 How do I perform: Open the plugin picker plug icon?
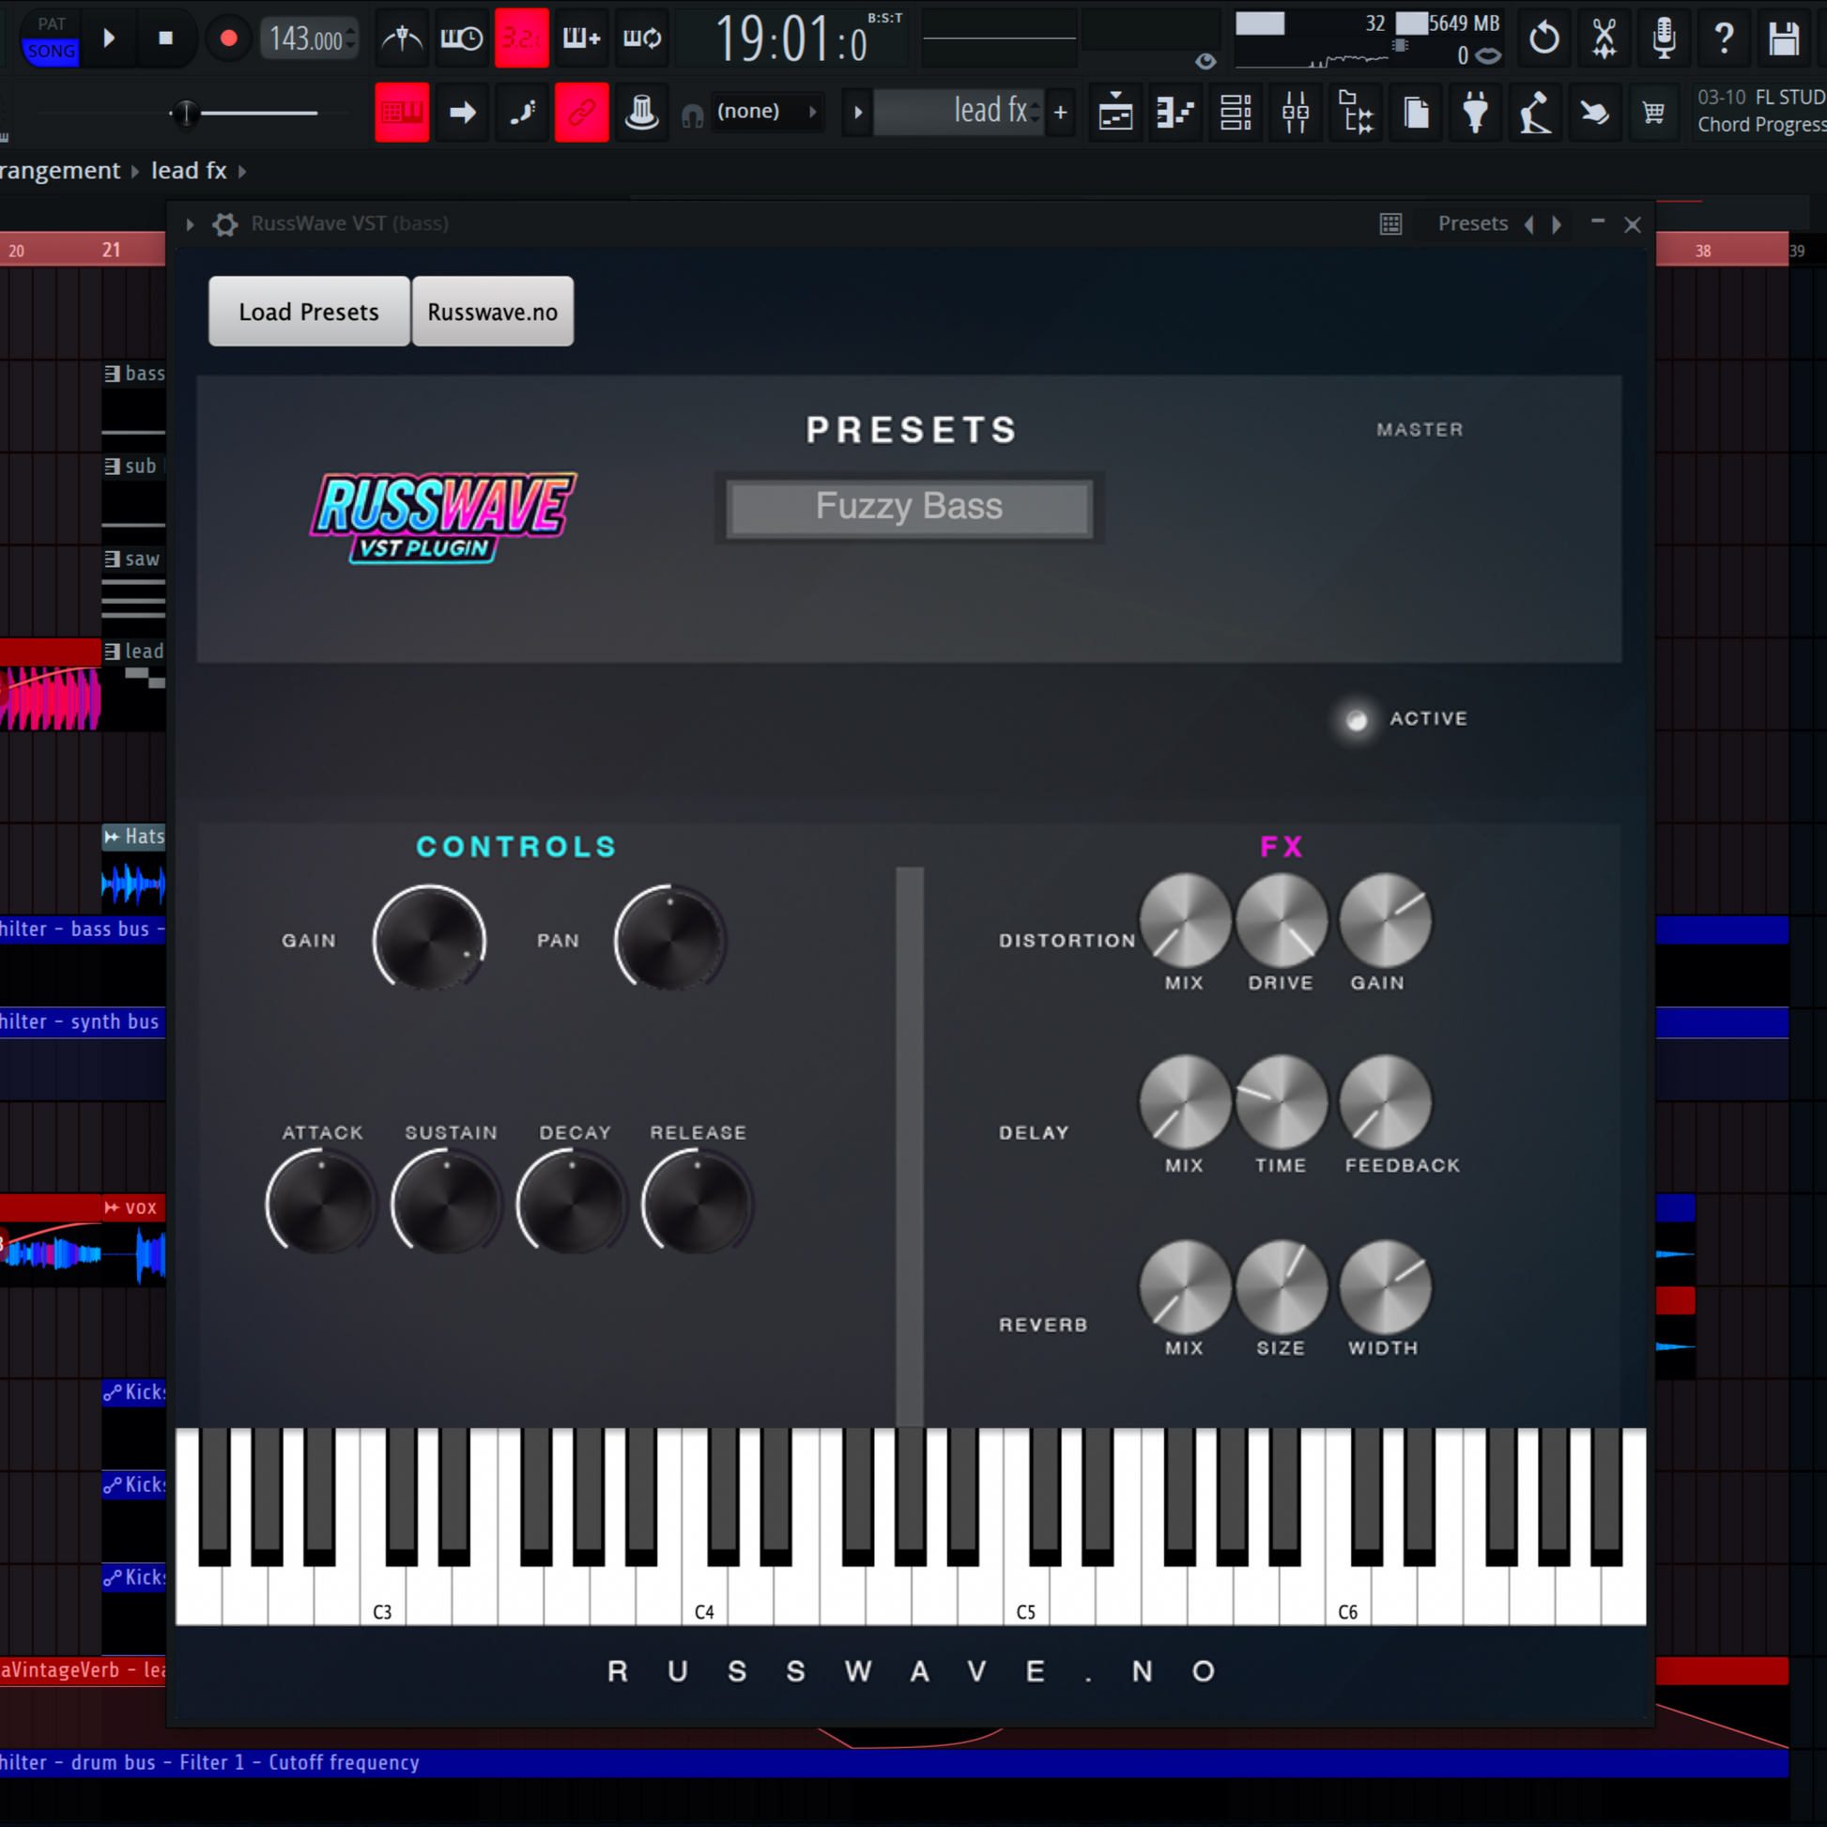[1475, 113]
